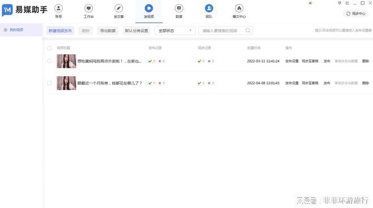Click the title of the 2022-03-11 video

pos(110,61)
